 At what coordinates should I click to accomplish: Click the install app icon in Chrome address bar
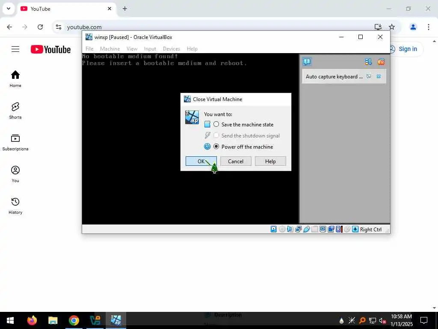pyautogui.click(x=378, y=27)
